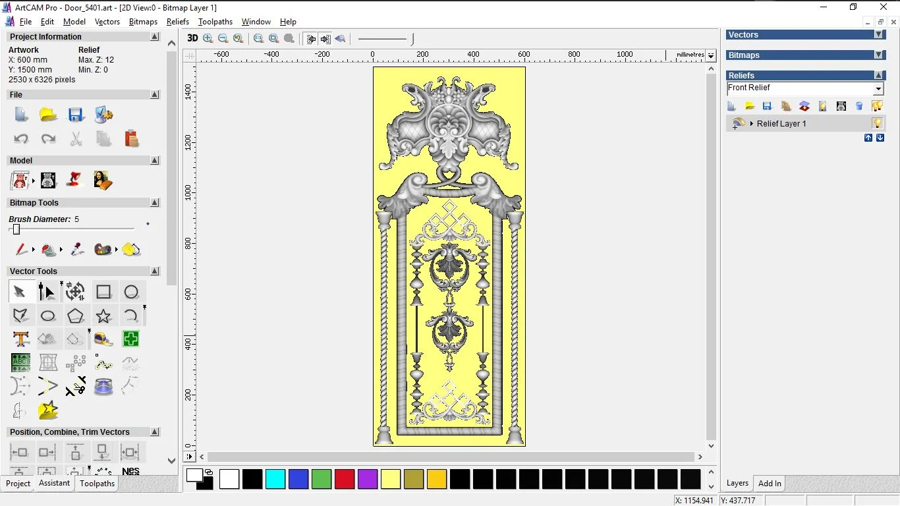Collapse the Bitmap Tools section
The width and height of the screenshot is (900, 506).
155,203
